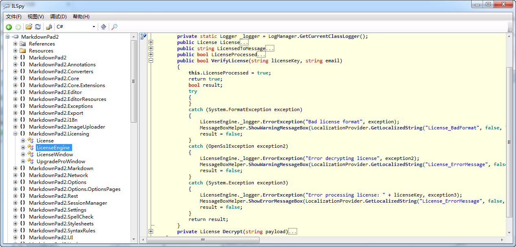
Task: Select the MarkdownPad2.SessionManager namespace
Action: [x=68, y=203]
